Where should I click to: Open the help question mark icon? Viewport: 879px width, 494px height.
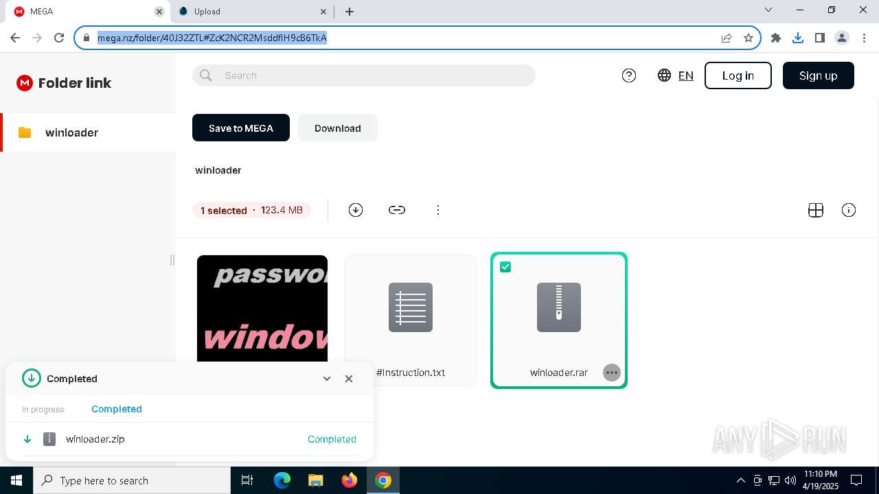[x=629, y=75]
